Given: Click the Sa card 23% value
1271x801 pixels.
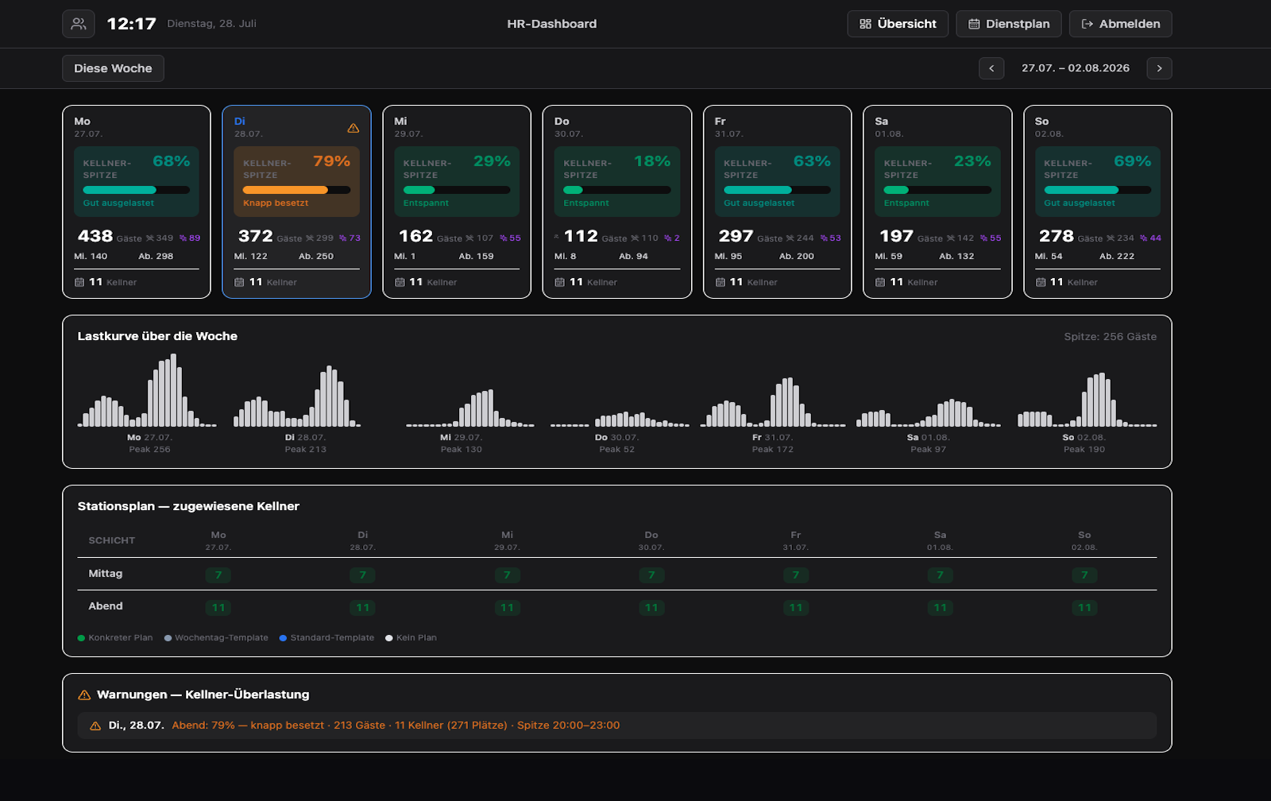Looking at the screenshot, I should coord(972,161).
